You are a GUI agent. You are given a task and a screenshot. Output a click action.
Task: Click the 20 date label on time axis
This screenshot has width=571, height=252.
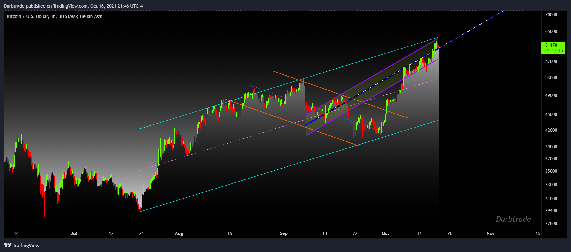click(x=450, y=233)
